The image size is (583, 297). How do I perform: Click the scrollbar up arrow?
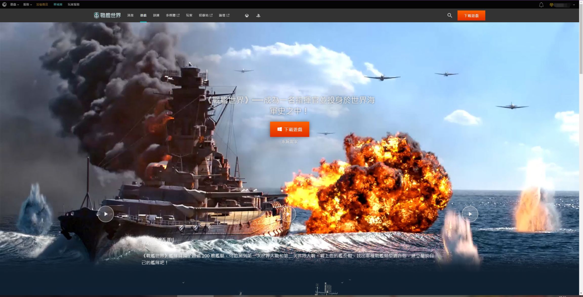pyautogui.click(x=581, y=2)
